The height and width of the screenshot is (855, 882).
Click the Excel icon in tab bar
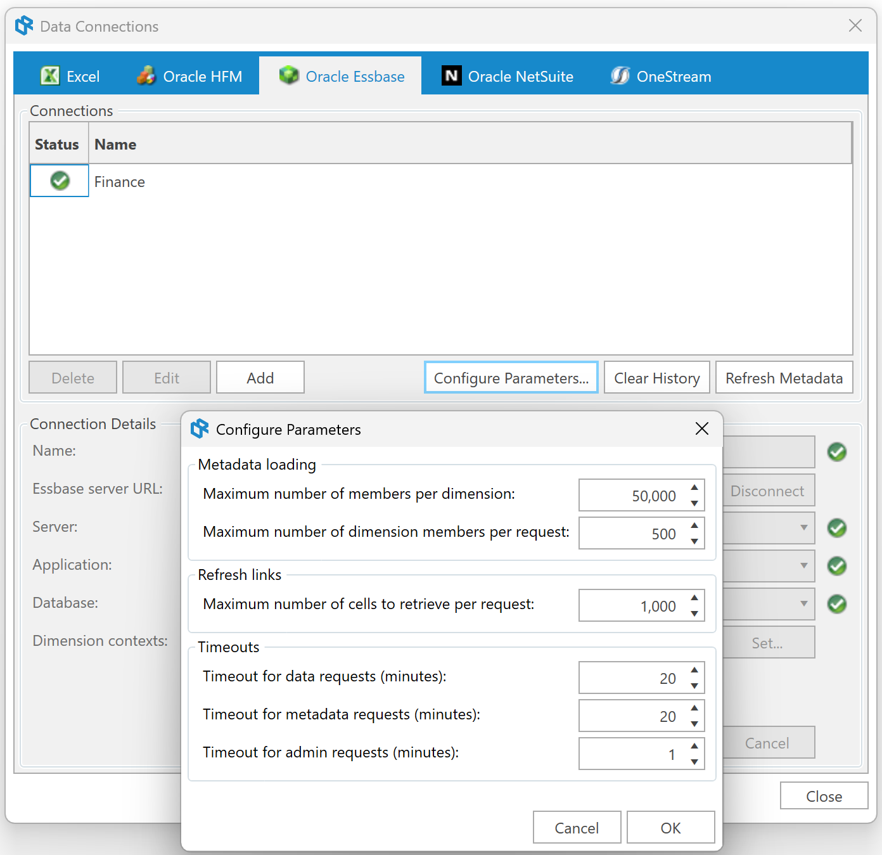click(x=50, y=75)
